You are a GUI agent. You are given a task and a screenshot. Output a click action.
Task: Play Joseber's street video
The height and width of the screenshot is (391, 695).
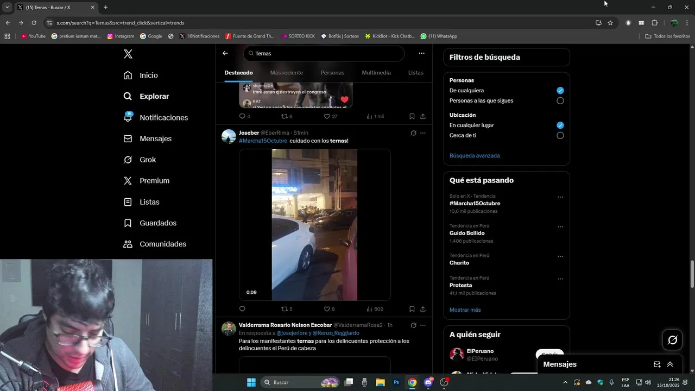[314, 225]
